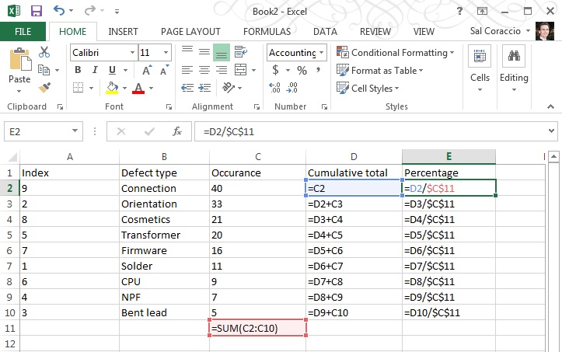
Task: Select the Format Painter brush
Action: coord(44,88)
